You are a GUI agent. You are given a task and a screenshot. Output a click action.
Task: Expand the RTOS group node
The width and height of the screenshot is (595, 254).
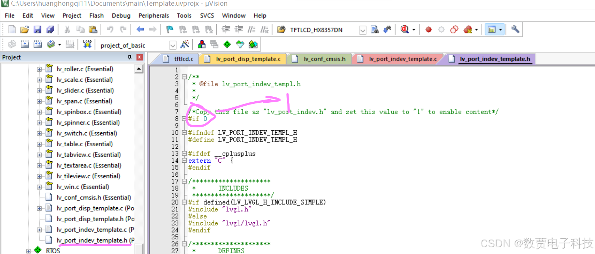(x=29, y=251)
